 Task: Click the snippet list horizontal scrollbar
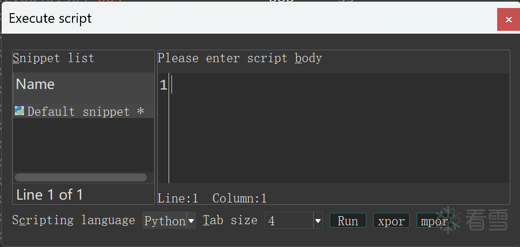[x=81, y=177]
